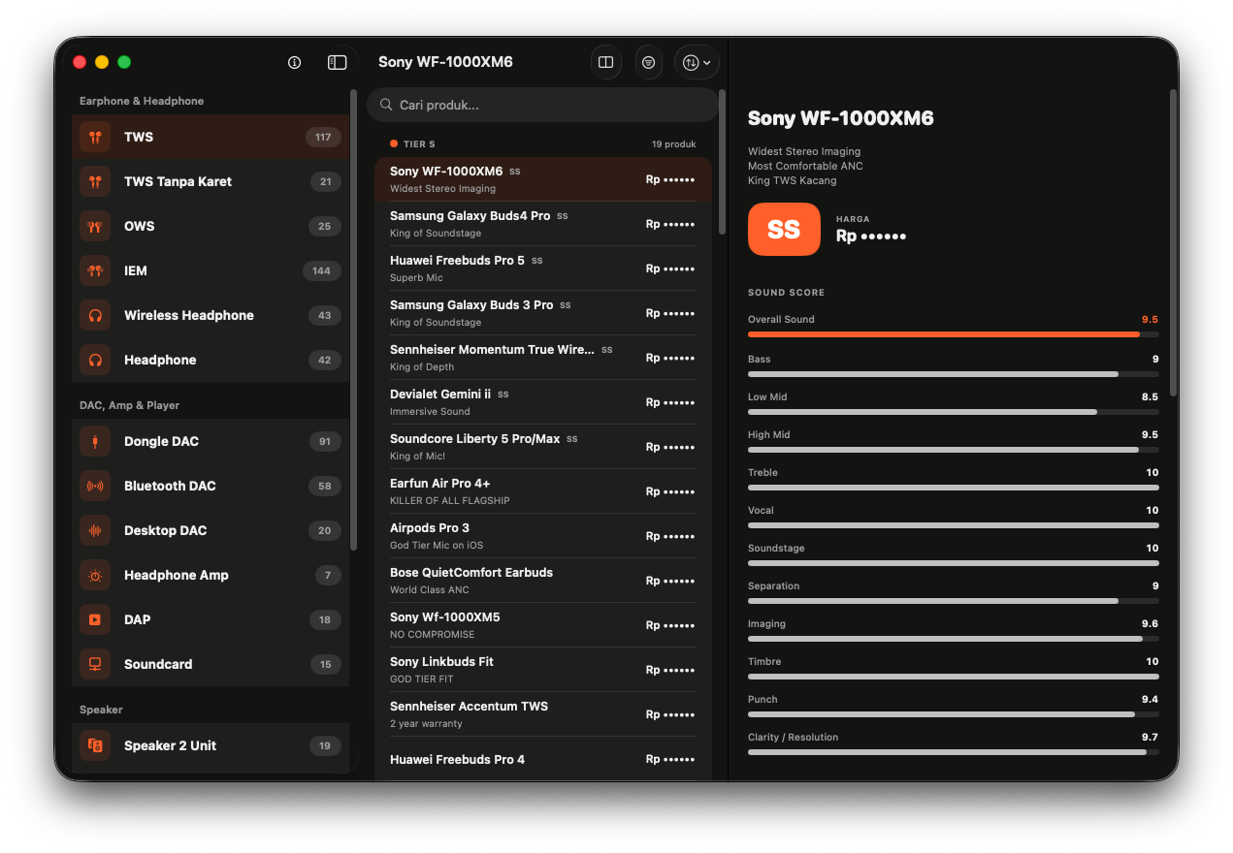Click the 91 count badge for Dongle DAC
Viewport: 1233px width, 853px height.
[324, 441]
